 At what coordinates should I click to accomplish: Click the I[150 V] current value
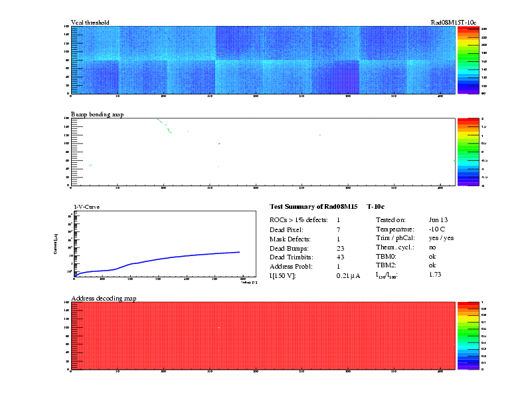point(348,275)
